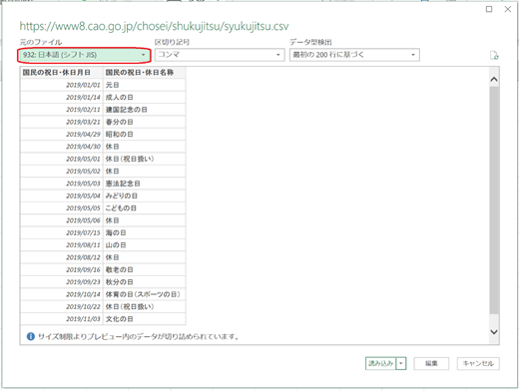Click the scroll up arrow of the preview
The image size is (519, 391).
494,79
